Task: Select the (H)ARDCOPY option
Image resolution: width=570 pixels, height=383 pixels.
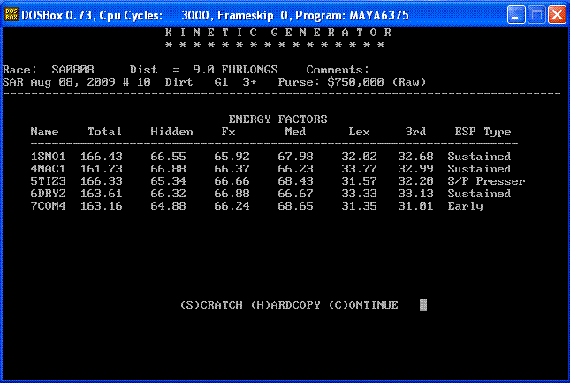Action: pos(285,304)
